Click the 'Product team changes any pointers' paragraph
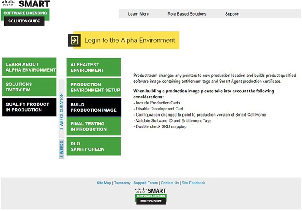 (x=214, y=78)
